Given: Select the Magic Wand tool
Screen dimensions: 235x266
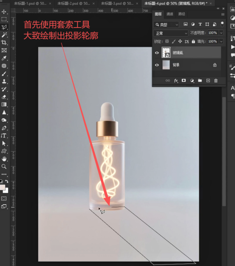Looking at the screenshot, I should (x=4, y=35).
